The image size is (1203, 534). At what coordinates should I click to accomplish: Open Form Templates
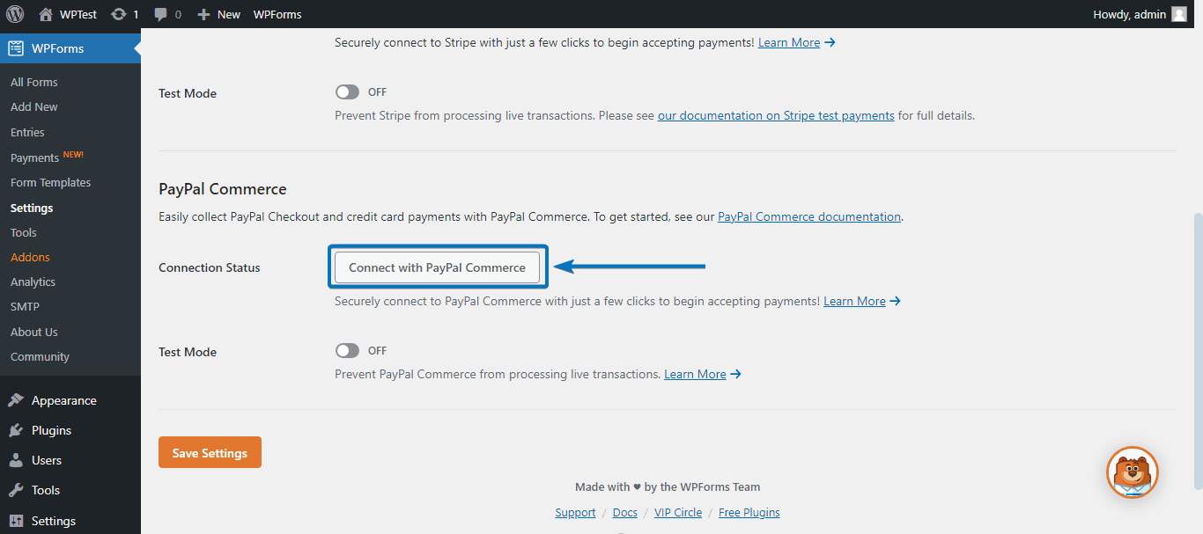tap(51, 182)
